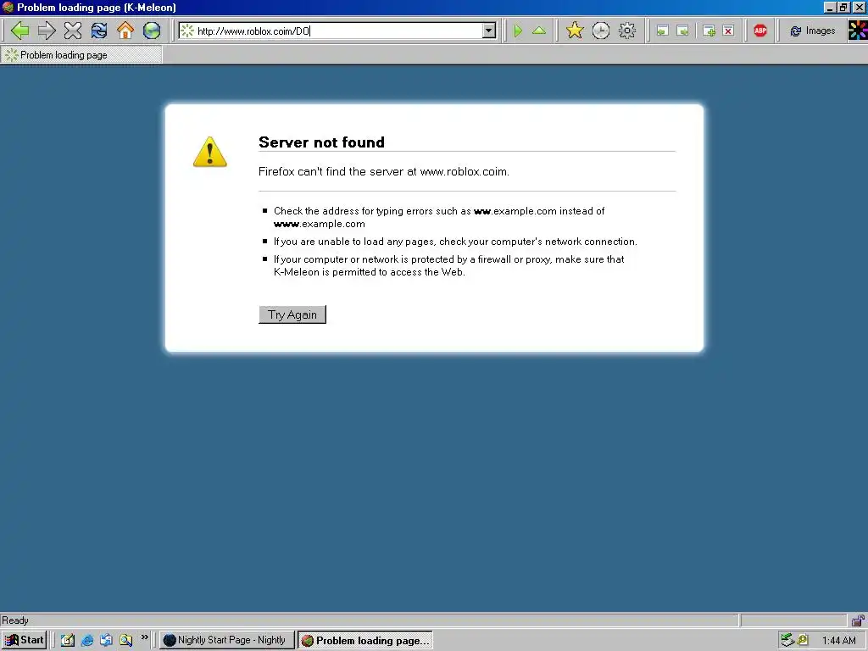Click Problem loading page taskbar button
The image size is (868, 651).
pyautogui.click(x=365, y=641)
